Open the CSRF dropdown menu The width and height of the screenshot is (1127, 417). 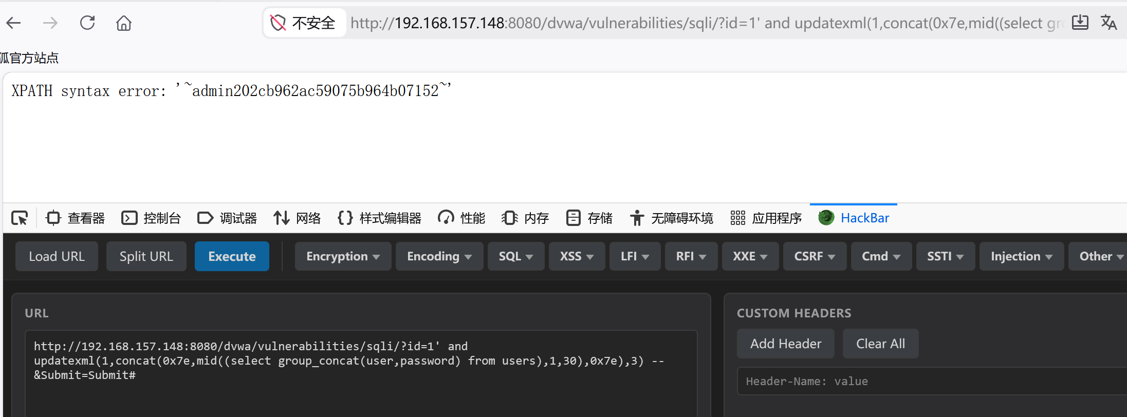coord(815,256)
